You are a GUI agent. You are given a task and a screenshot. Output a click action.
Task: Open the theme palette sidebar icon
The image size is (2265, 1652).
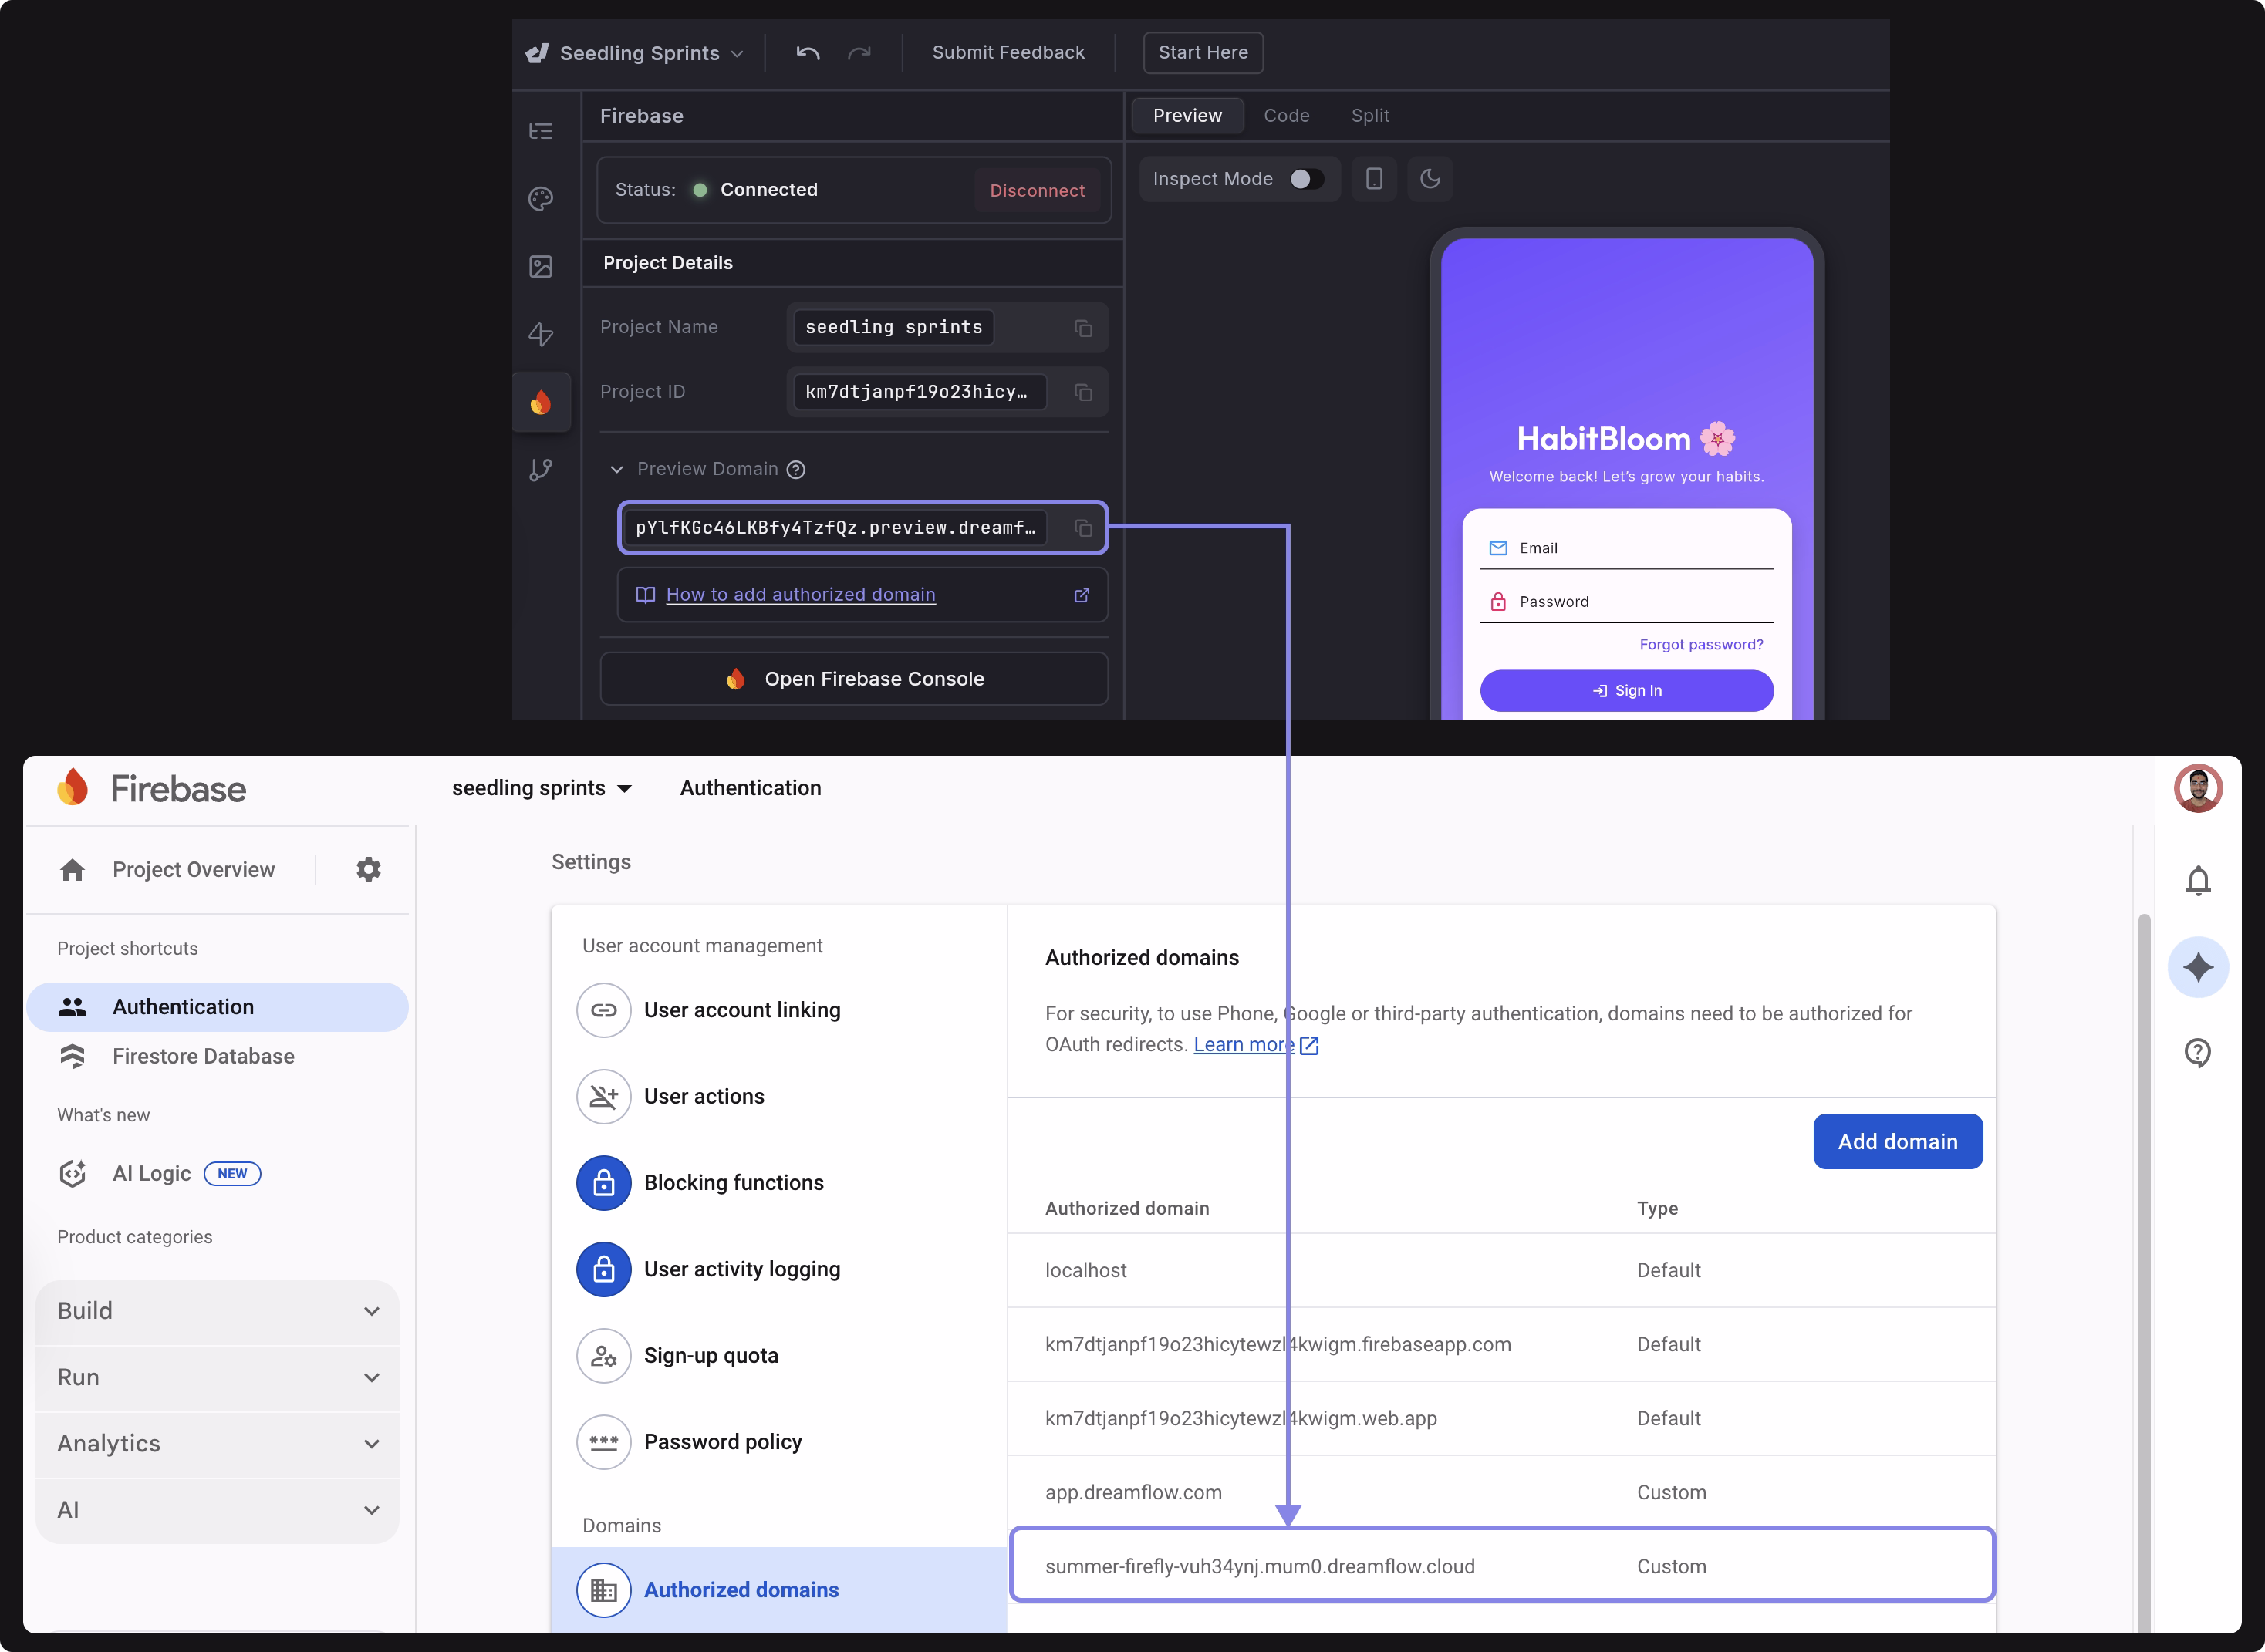pyautogui.click(x=541, y=199)
